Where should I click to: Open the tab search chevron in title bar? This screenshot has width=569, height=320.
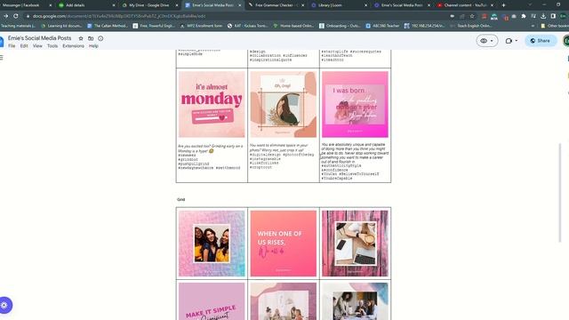click(x=530, y=4)
